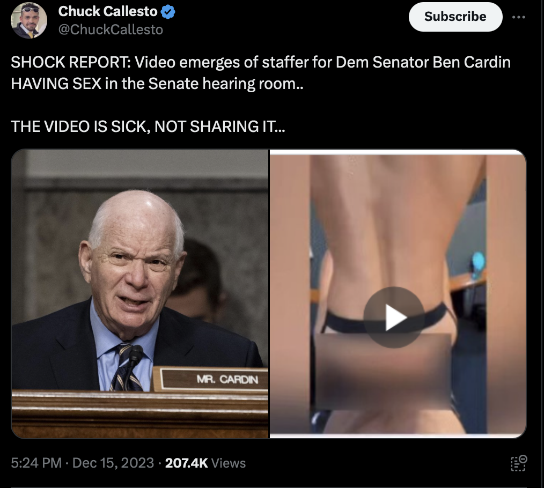Viewport: 544px width, 488px height.
Task: View the 207.4K Views count
Action: tap(205, 463)
